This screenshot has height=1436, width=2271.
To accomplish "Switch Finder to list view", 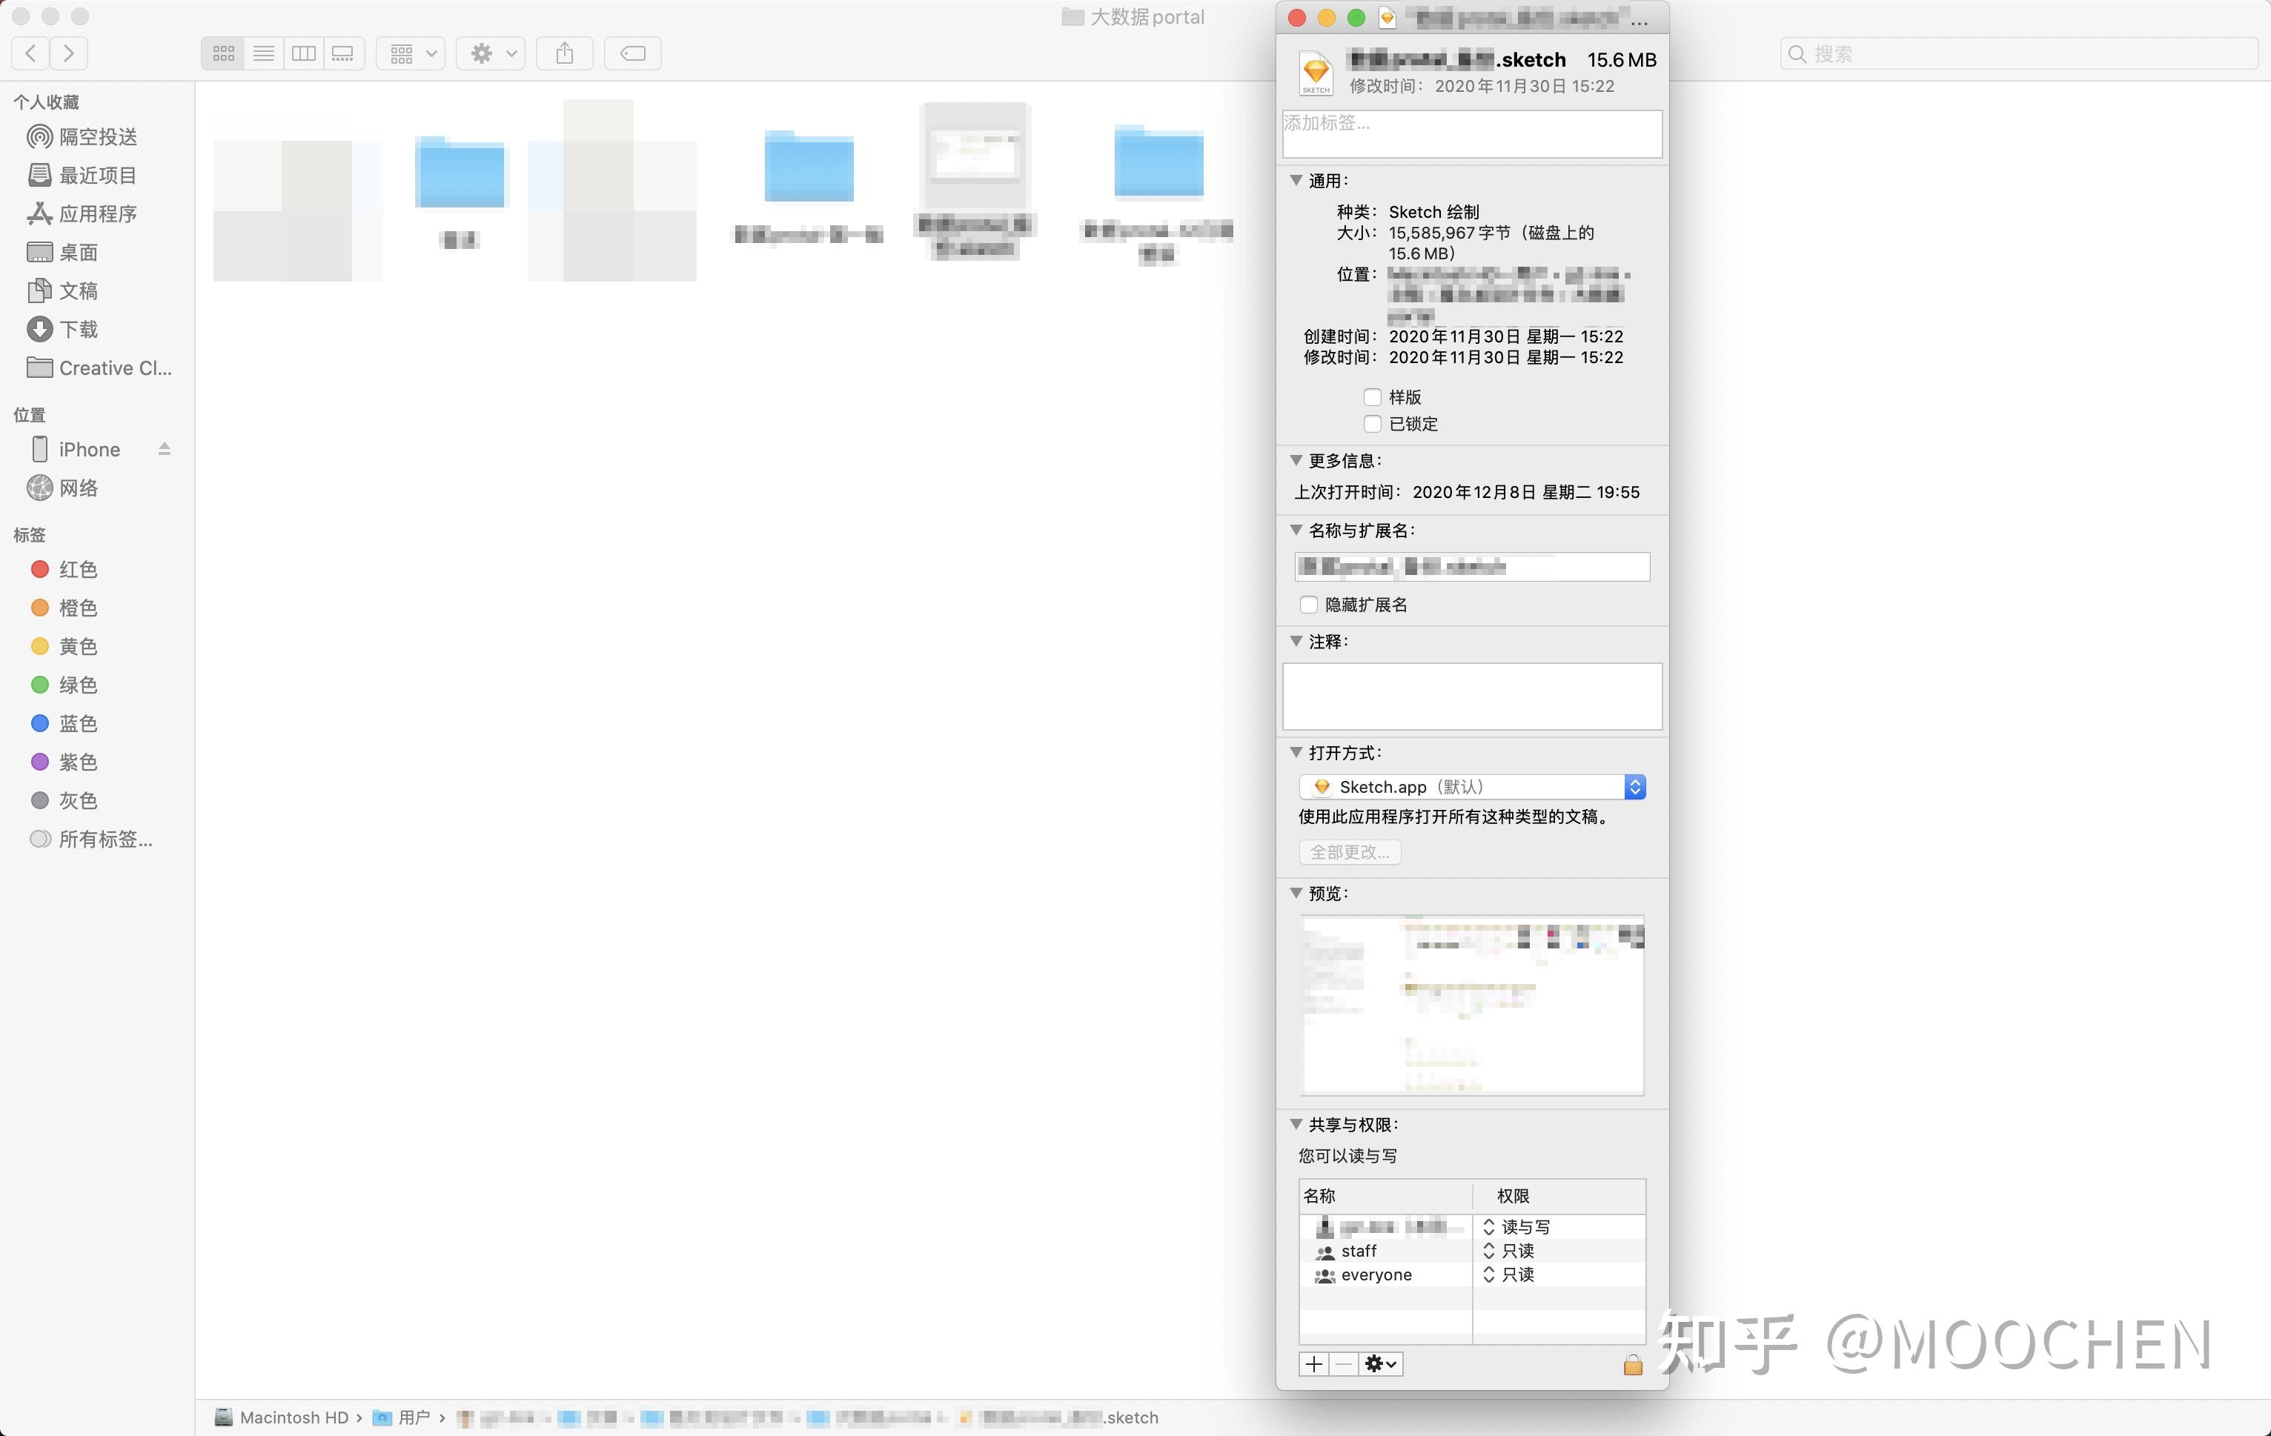I will [x=264, y=54].
